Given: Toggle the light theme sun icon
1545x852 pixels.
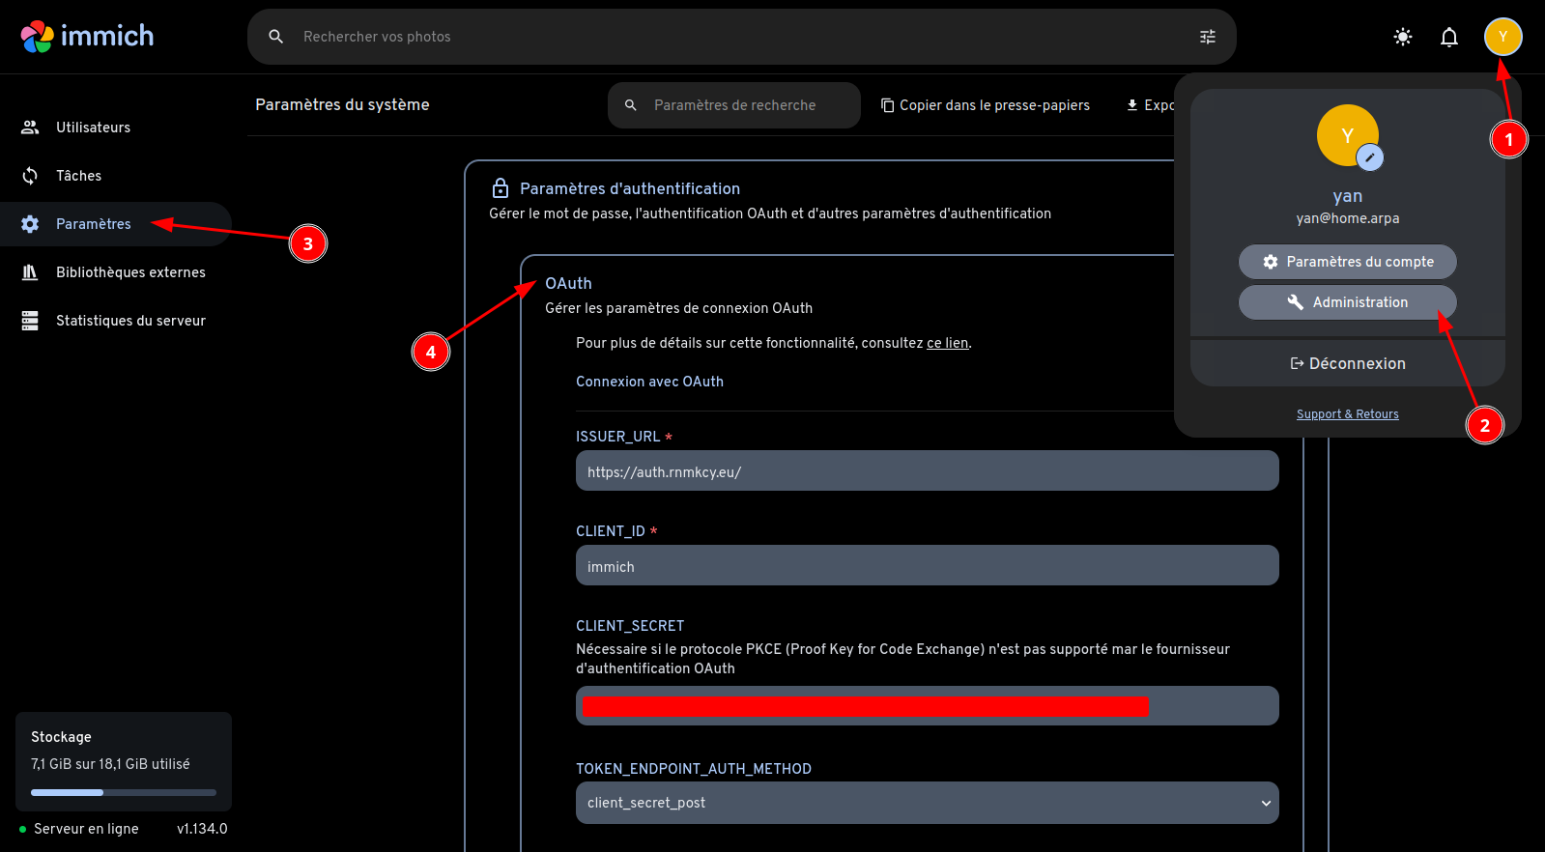Looking at the screenshot, I should (1402, 37).
